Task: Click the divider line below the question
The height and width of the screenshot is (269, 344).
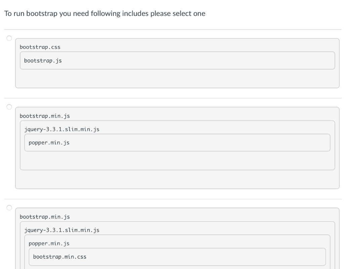Action: click(x=172, y=28)
